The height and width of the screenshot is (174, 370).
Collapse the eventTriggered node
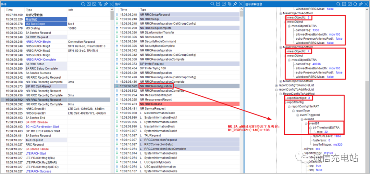(298, 115)
